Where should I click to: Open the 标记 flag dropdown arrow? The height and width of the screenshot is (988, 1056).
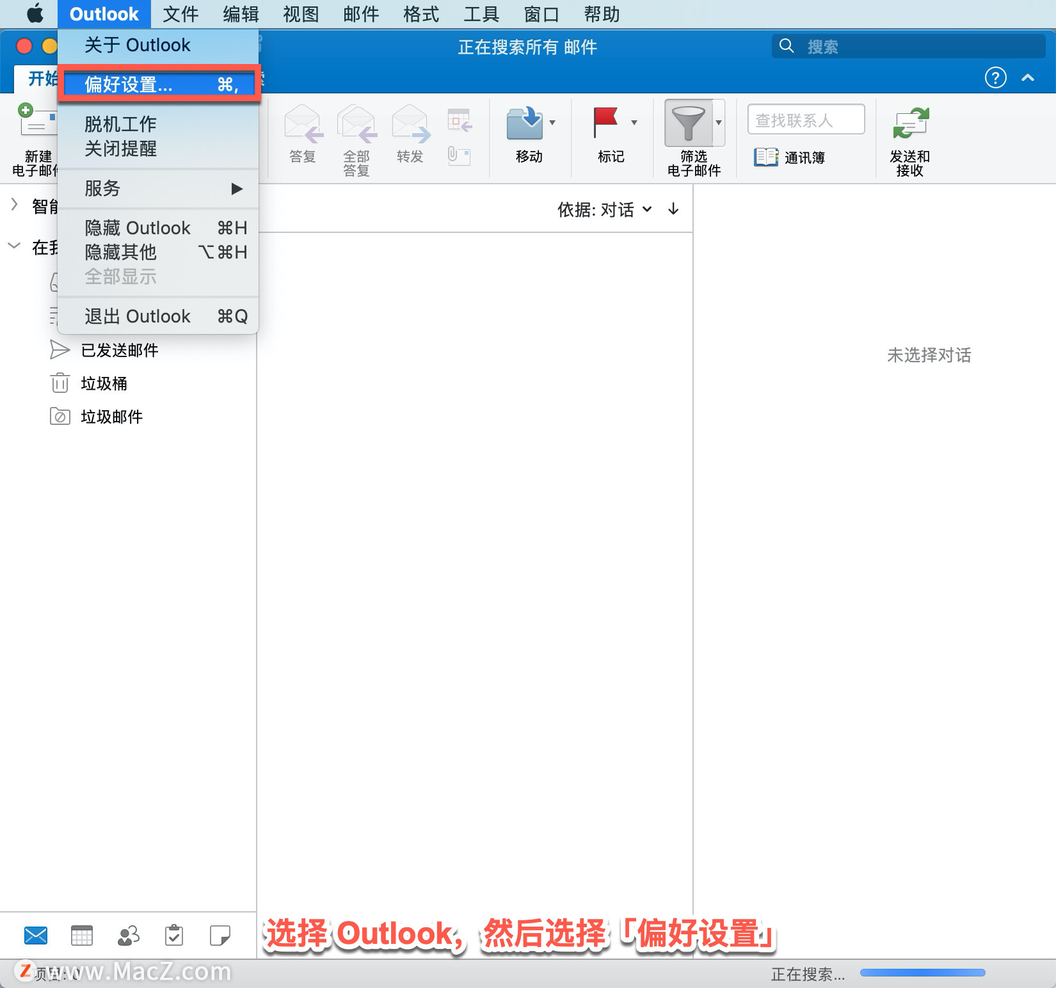coord(634,122)
